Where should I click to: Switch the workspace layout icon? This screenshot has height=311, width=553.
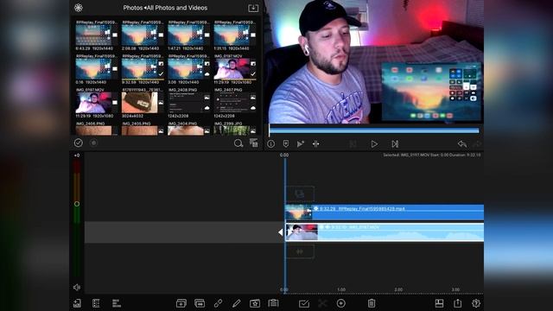(x=439, y=303)
